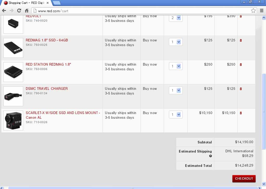
Task: Delete DSMC TRAVEL CHARGER row trash icon
Action: 241,89
